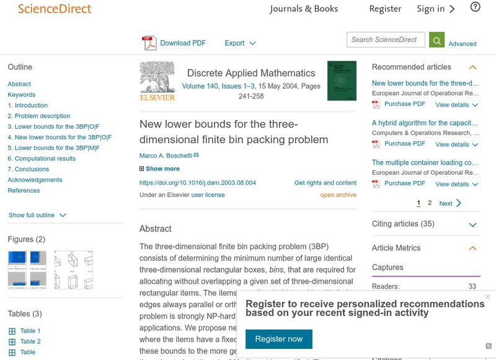Open the Journals & Books menu
This screenshot has height=360, width=496.
(304, 9)
